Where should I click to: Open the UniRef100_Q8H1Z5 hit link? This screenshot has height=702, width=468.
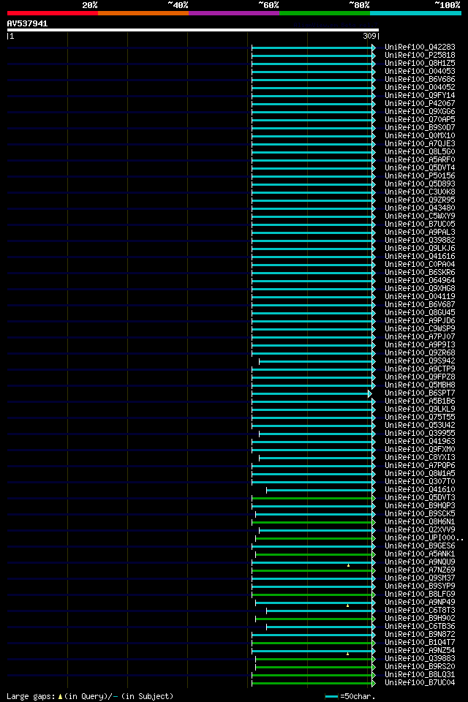pyautogui.click(x=420, y=63)
